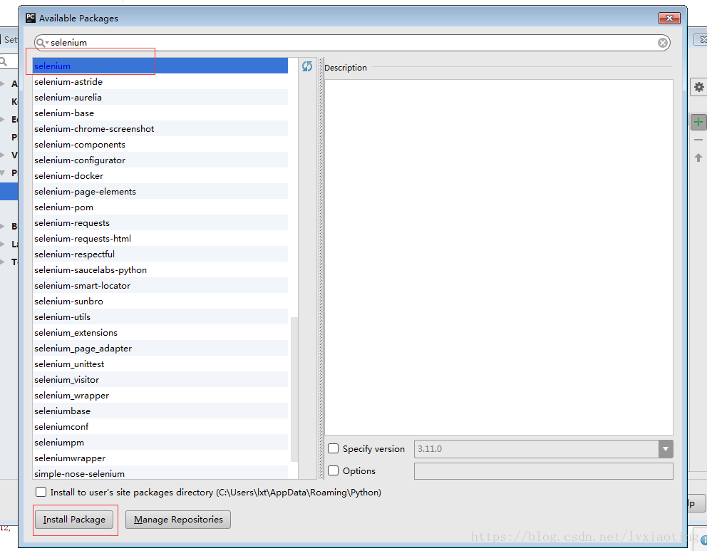Select selenium-page-elements package
Image resolution: width=707 pixels, height=551 pixels.
[160, 192]
